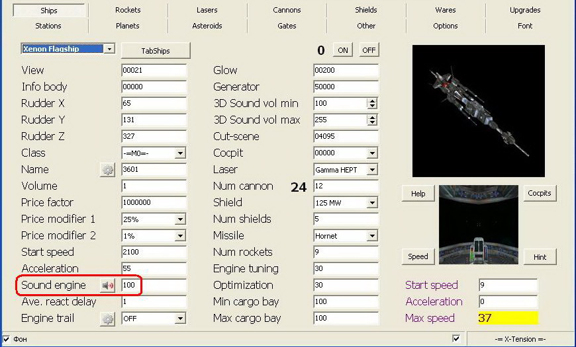Open the Stations tab
This screenshot has width=576, height=347.
tap(48, 26)
